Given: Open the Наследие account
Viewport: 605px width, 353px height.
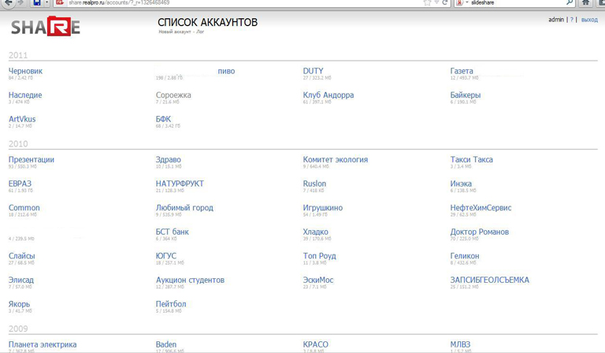Looking at the screenshot, I should pyautogui.click(x=25, y=95).
